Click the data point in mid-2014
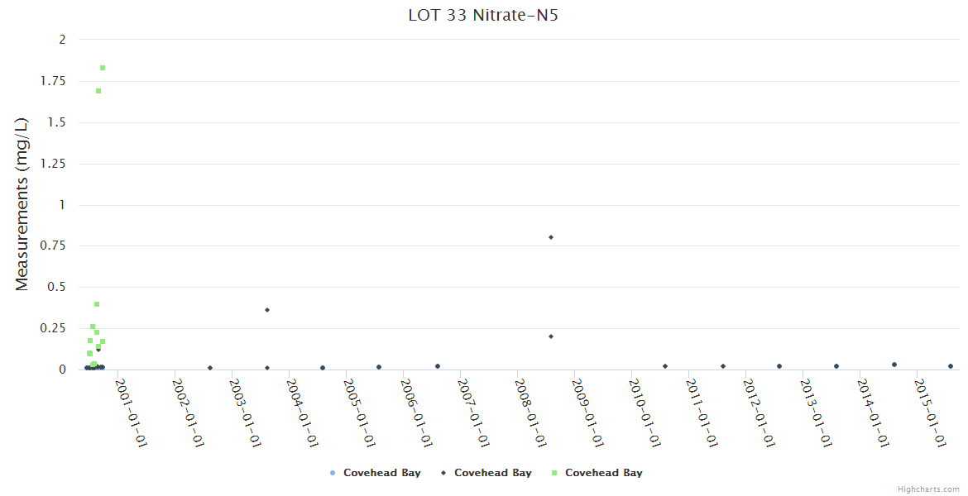The width and height of the screenshot is (968, 496). (894, 365)
